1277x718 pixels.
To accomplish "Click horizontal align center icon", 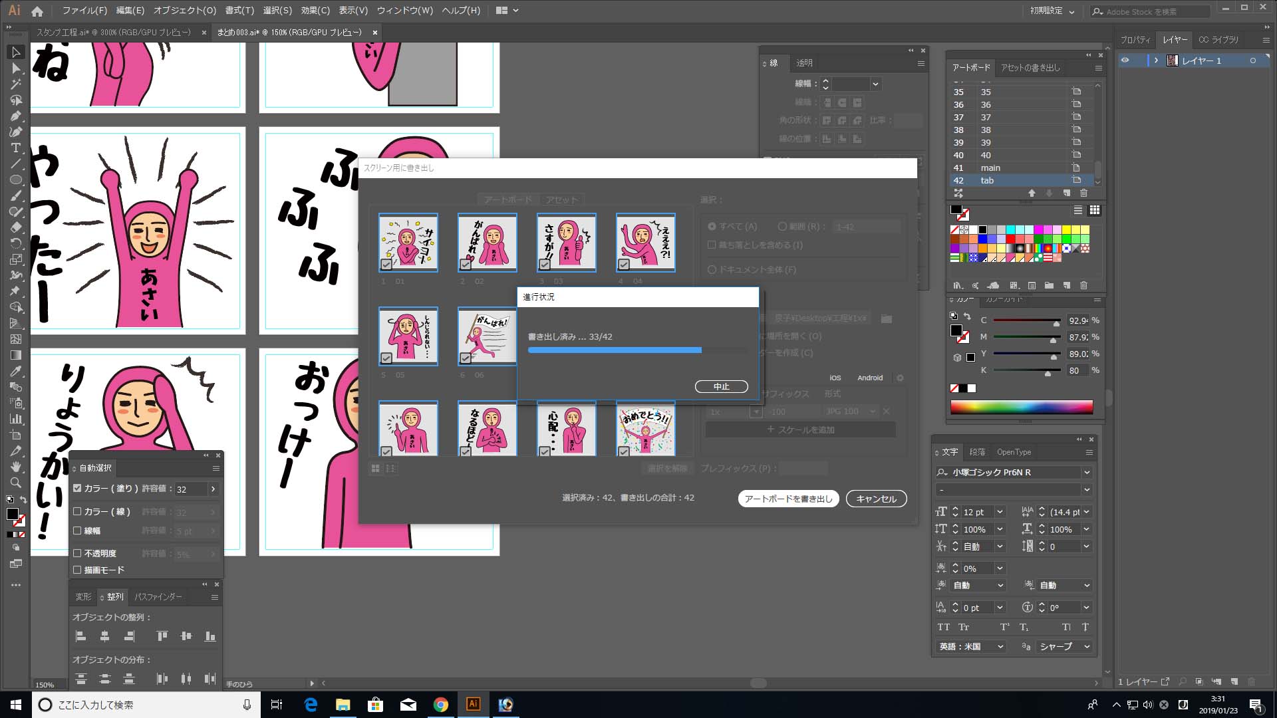I will (104, 636).
